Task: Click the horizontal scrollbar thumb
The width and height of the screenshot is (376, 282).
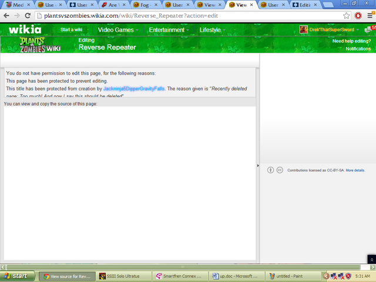Action: 183,267
